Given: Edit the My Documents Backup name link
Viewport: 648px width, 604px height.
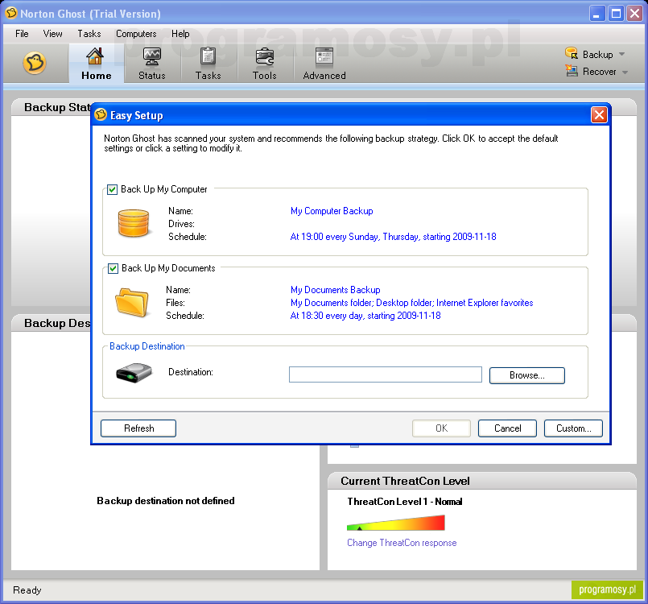Looking at the screenshot, I should (x=335, y=290).
